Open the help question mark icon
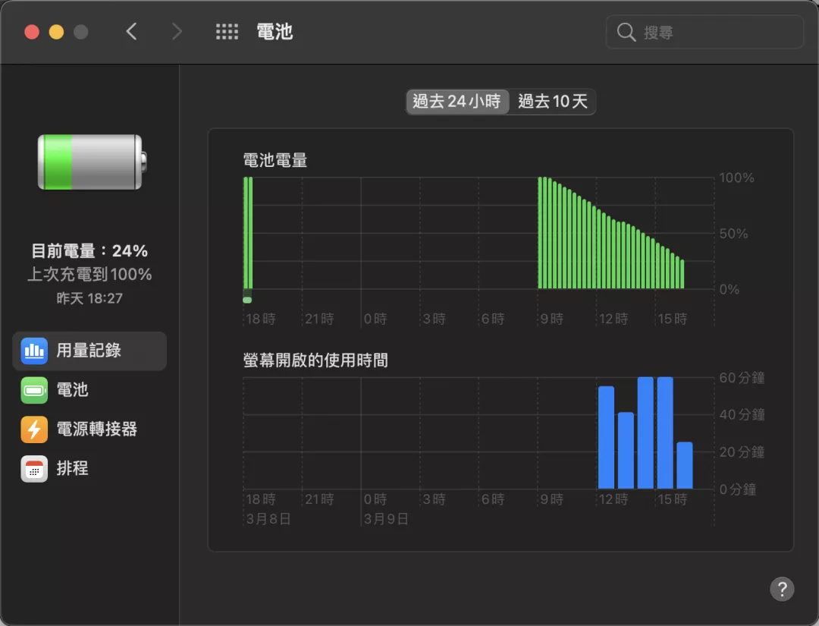The image size is (819, 626). point(783,590)
